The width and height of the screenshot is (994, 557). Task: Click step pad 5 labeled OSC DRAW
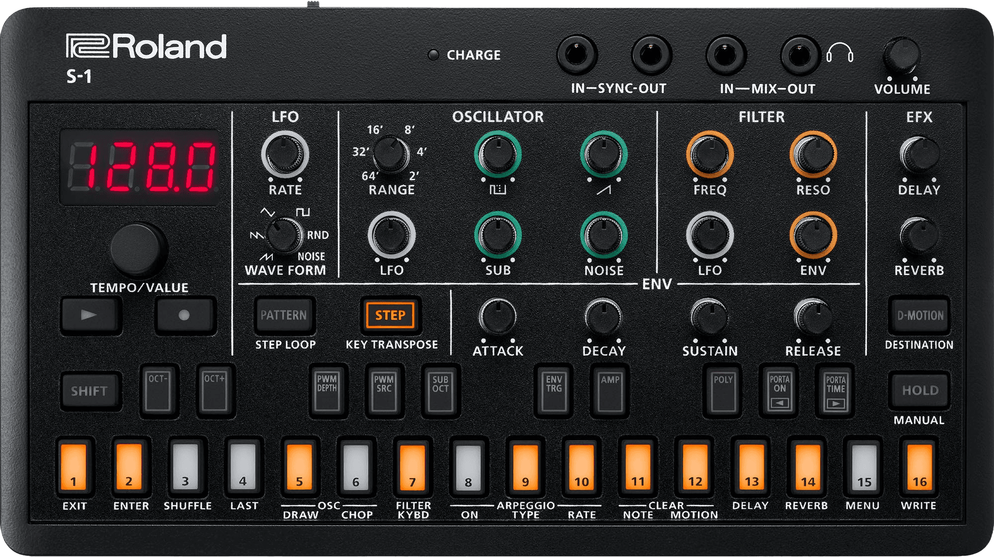[x=300, y=466]
